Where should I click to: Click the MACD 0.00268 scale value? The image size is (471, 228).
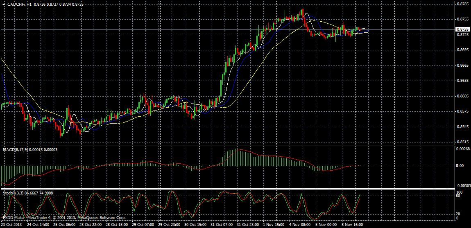coord(463,149)
